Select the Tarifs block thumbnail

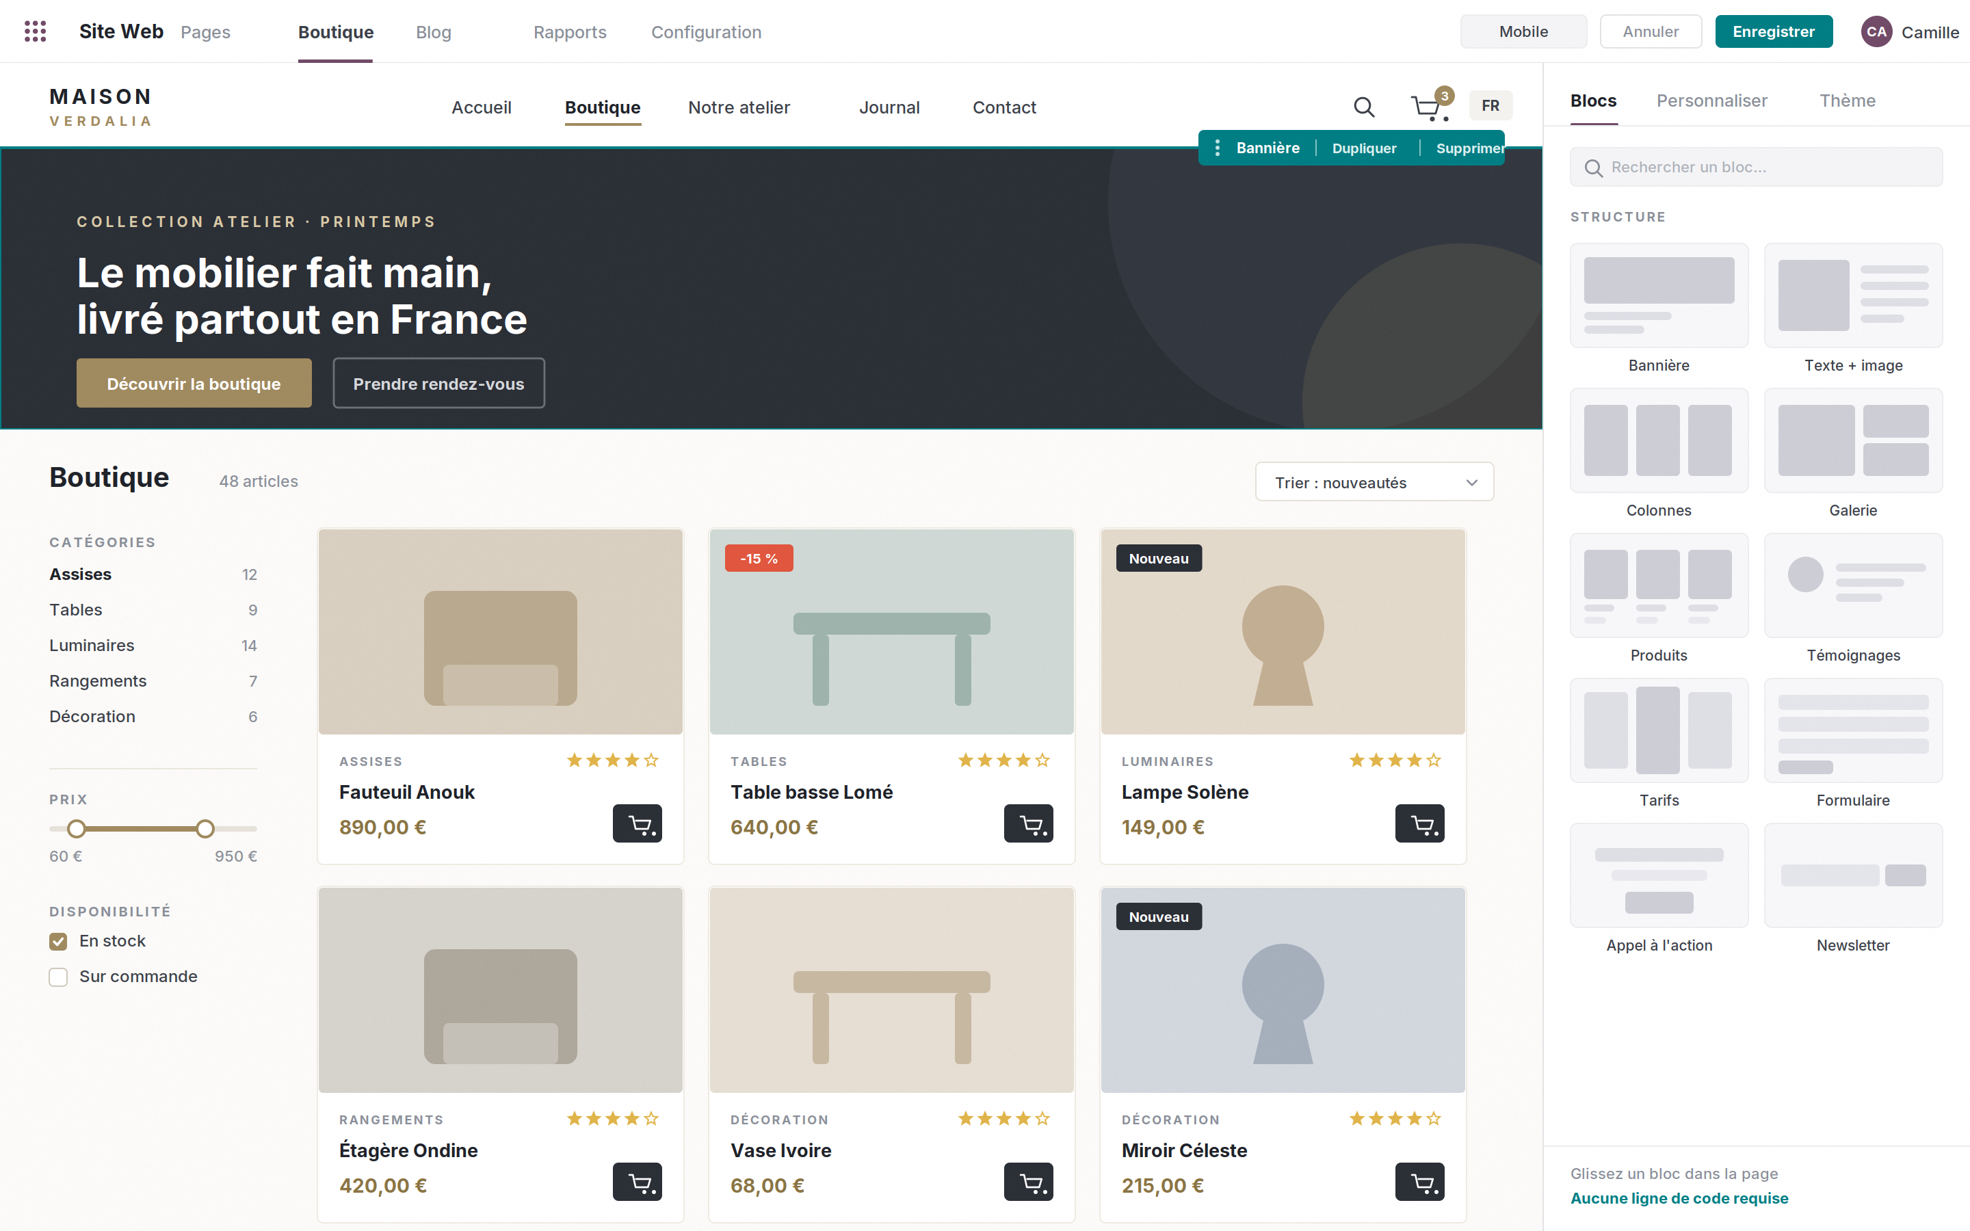click(x=1659, y=730)
